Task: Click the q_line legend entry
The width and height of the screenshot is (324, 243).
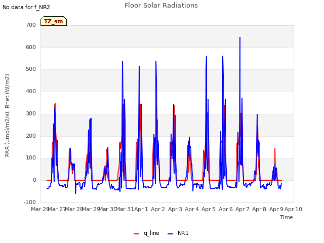Action: tap(146, 233)
